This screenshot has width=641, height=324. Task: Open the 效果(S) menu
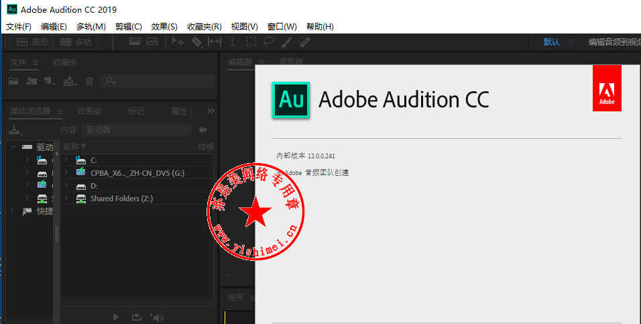coord(164,27)
